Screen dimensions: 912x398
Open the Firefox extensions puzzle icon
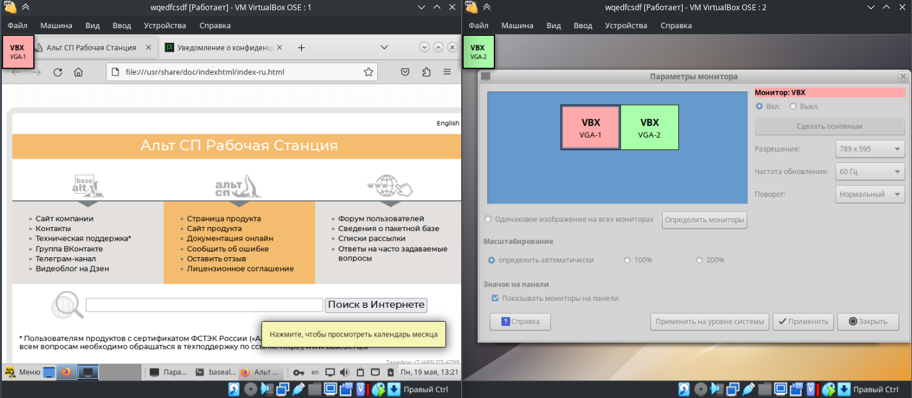click(427, 72)
